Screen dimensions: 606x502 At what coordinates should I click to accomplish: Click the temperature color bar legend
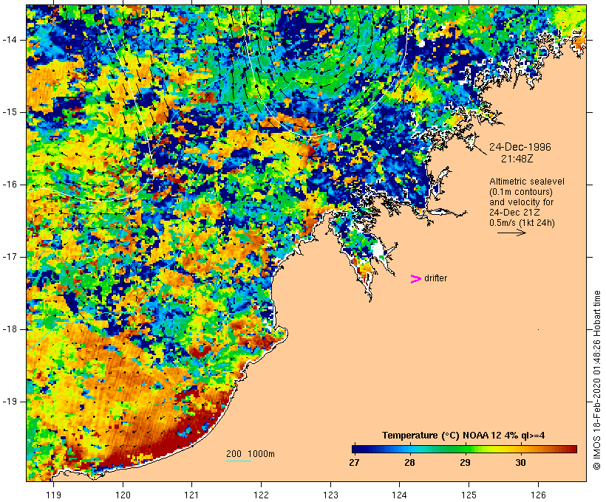click(x=464, y=449)
